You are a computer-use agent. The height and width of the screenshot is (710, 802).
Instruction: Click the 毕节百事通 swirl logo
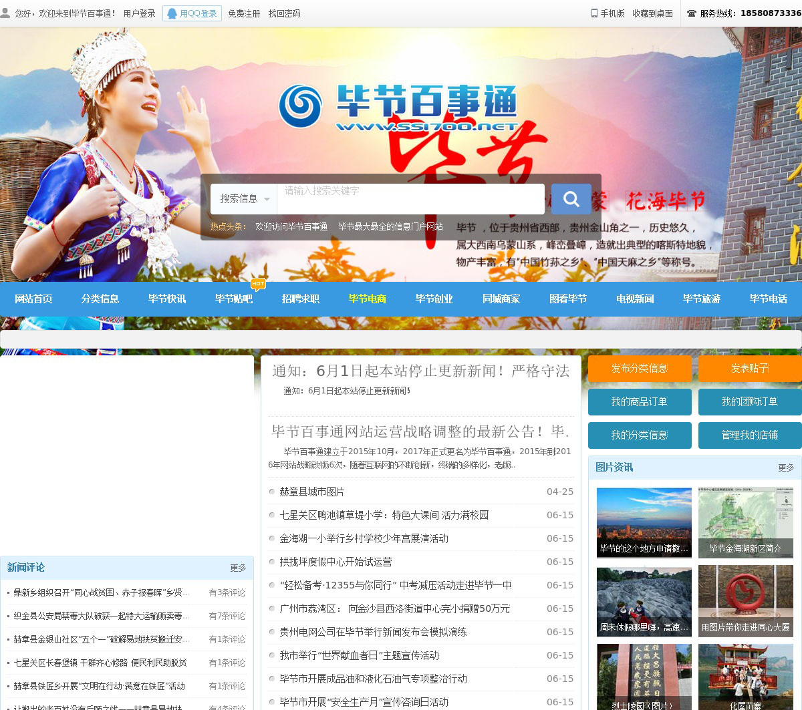[x=300, y=106]
